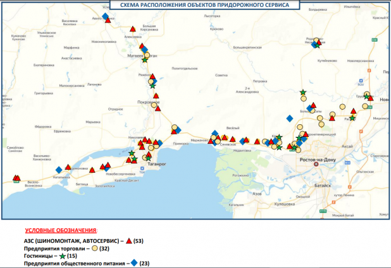Select the lone yellow circle northwest of Рассвет
The width and height of the screenshot is (391, 268).
pos(342,107)
